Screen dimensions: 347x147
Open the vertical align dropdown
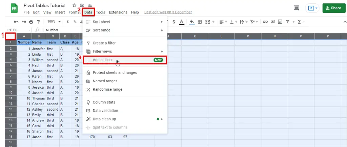tap(234, 22)
